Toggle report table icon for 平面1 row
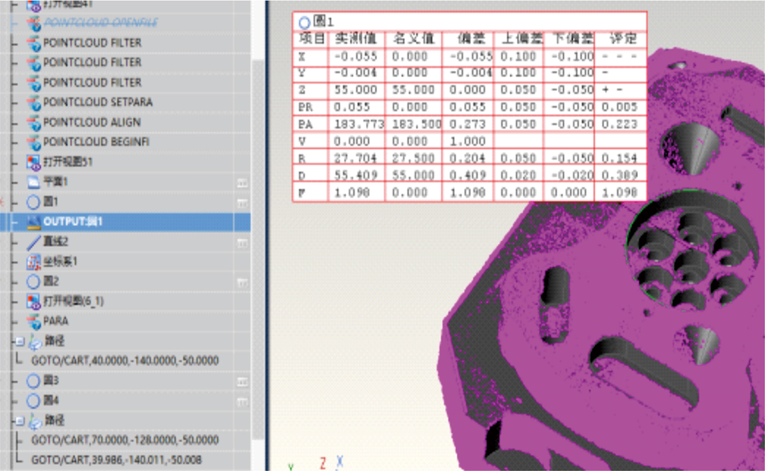Viewport: 765px width, 471px height. 242,183
